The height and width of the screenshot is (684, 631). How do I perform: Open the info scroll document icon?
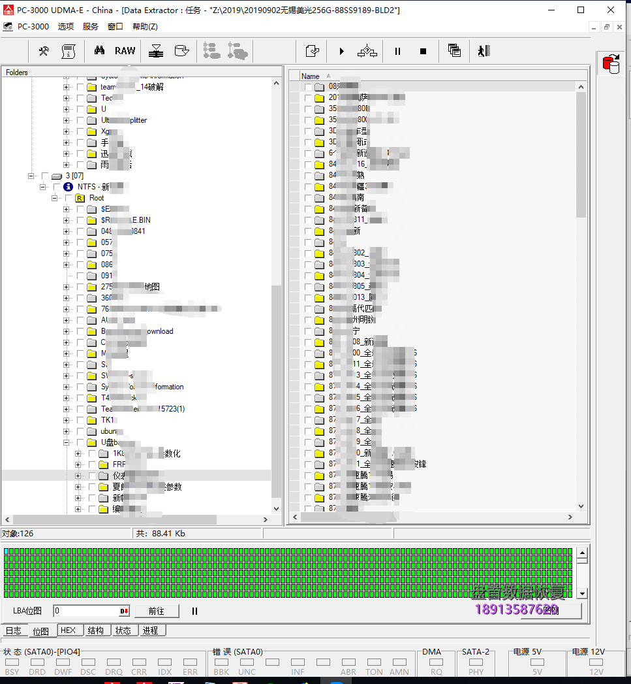point(69,52)
